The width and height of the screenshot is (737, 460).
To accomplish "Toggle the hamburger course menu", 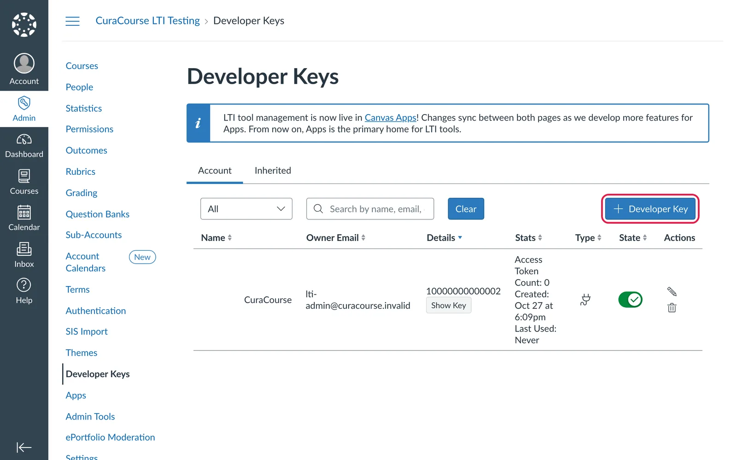I will pos(72,21).
